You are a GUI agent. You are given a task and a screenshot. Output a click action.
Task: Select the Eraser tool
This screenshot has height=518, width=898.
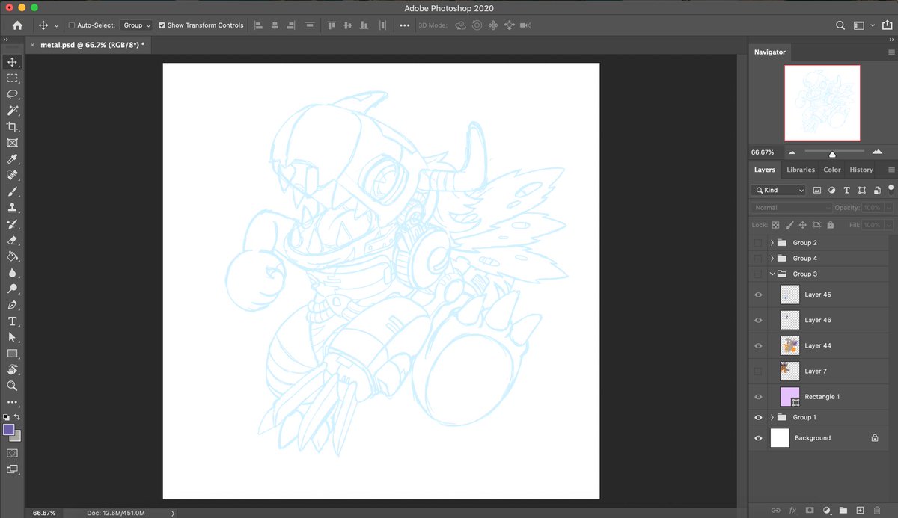point(12,241)
